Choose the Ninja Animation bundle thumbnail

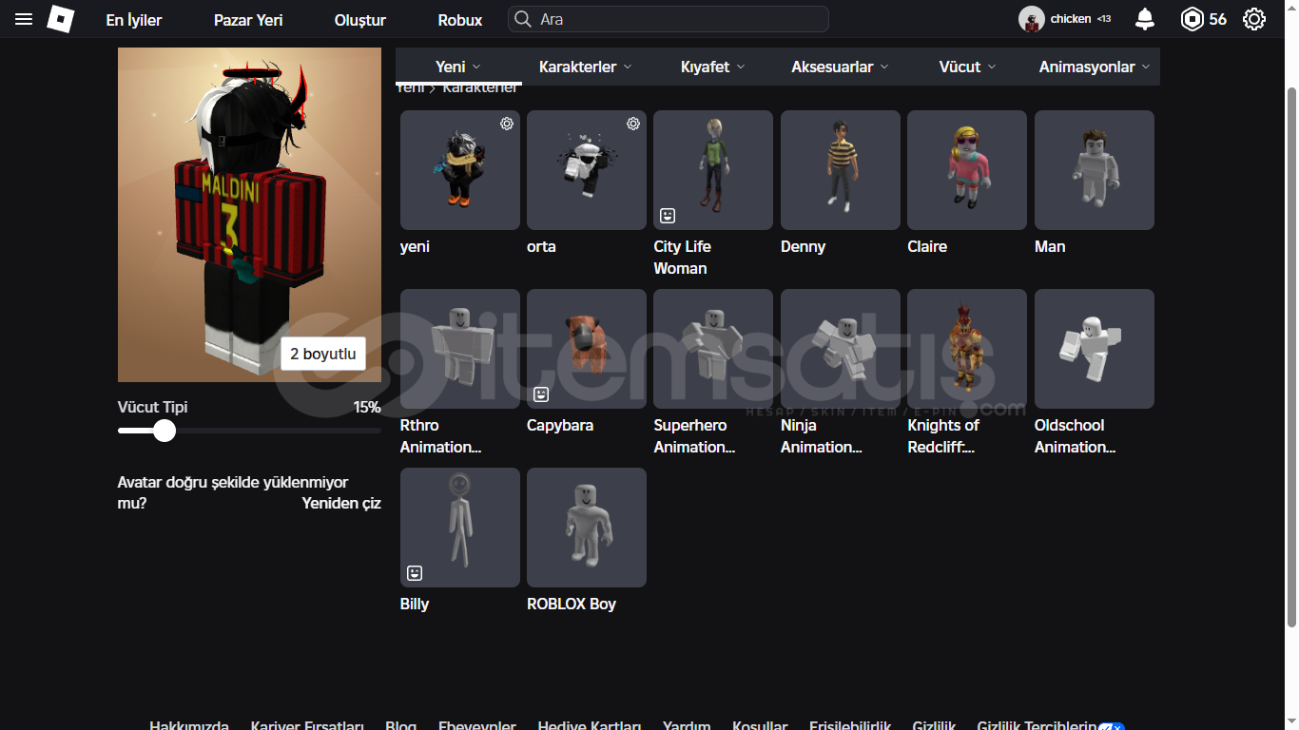[841, 349]
